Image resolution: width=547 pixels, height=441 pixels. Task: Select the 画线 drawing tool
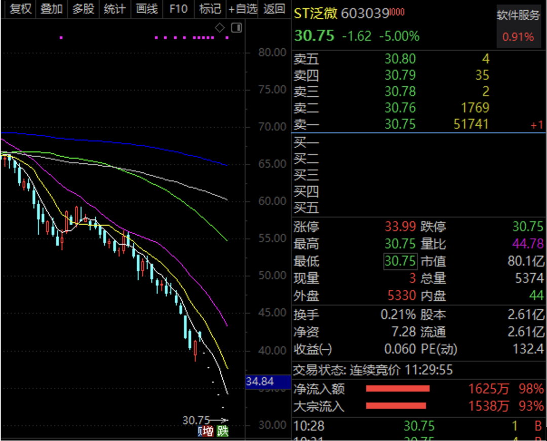tap(146, 9)
